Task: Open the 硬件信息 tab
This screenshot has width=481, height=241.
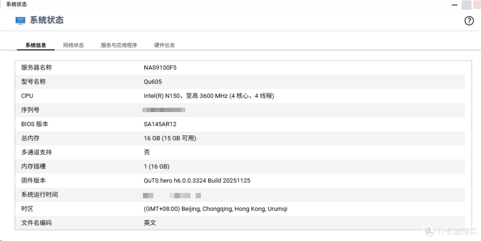Action: coord(164,45)
